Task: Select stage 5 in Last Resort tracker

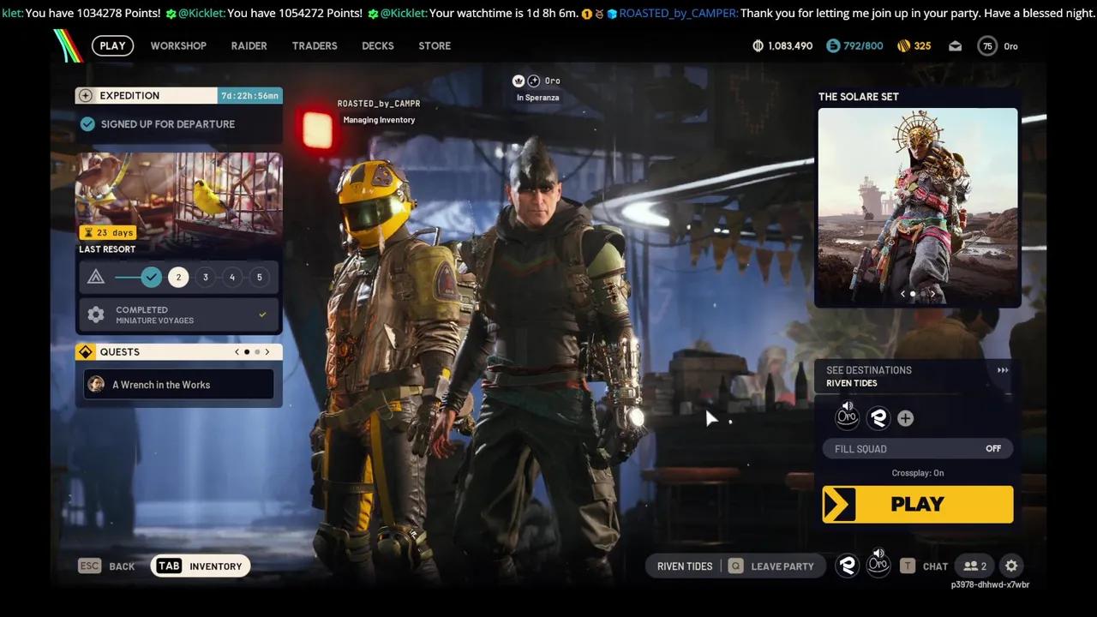Action: pos(260,277)
